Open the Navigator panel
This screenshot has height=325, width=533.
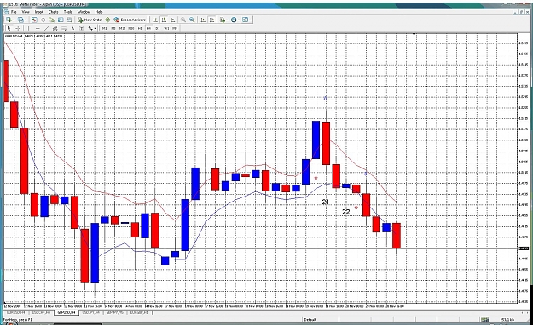coord(52,20)
